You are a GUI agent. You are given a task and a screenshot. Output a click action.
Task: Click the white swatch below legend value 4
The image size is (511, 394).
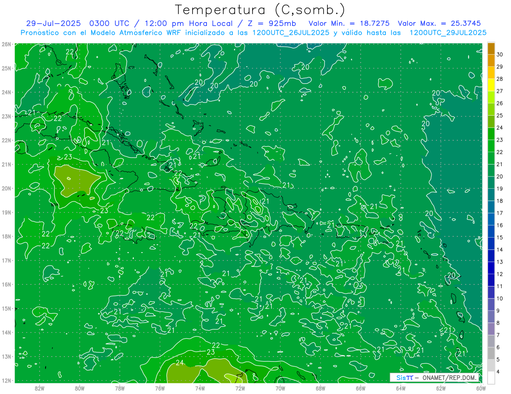click(x=491, y=377)
